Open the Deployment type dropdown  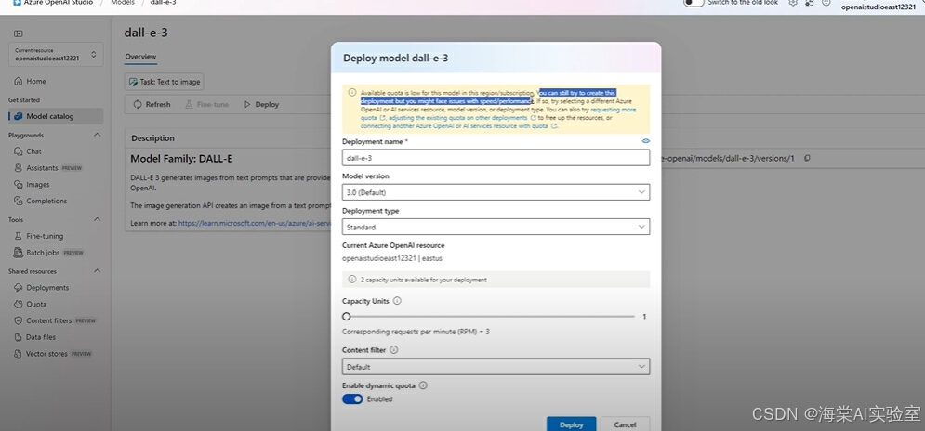496,227
